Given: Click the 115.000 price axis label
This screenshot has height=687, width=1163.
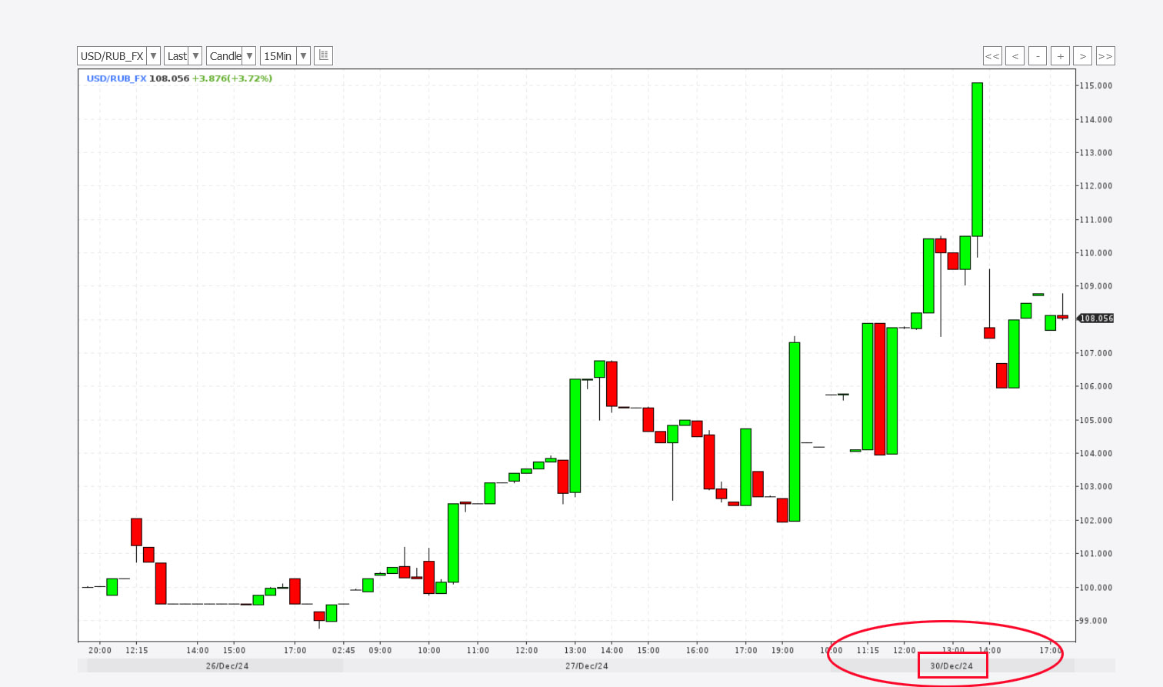Looking at the screenshot, I should pyautogui.click(x=1095, y=86).
